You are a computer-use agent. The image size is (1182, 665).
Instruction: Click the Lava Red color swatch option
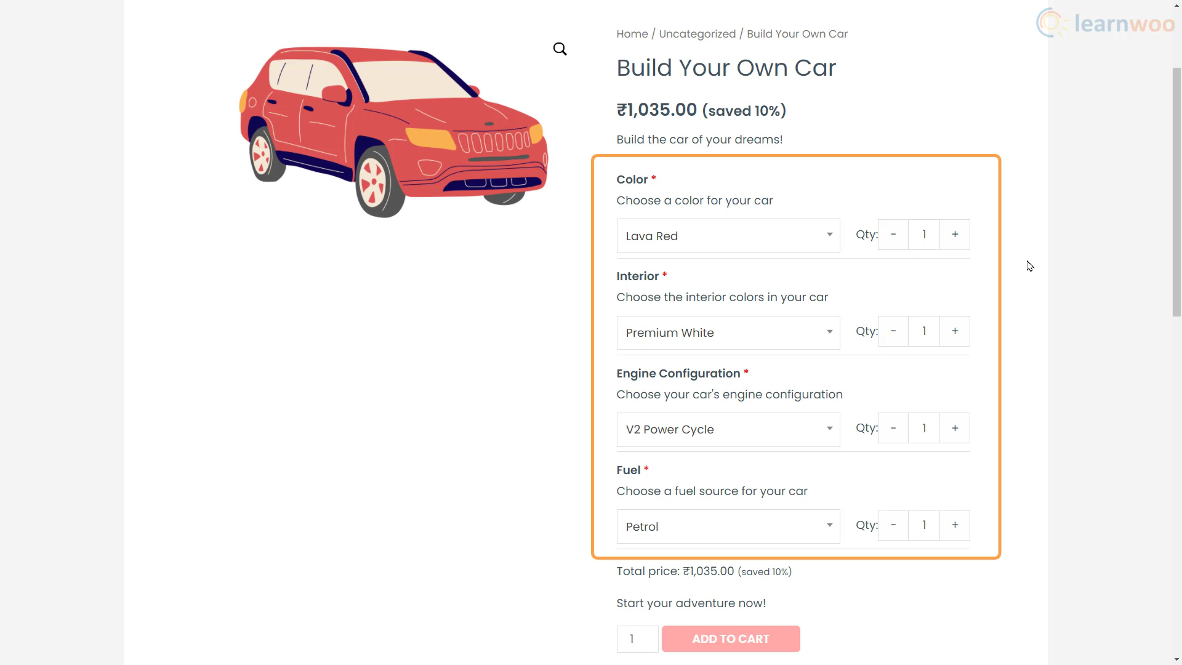(728, 235)
